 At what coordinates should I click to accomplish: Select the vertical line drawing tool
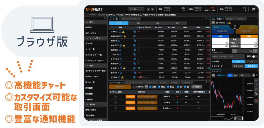pos(256,85)
